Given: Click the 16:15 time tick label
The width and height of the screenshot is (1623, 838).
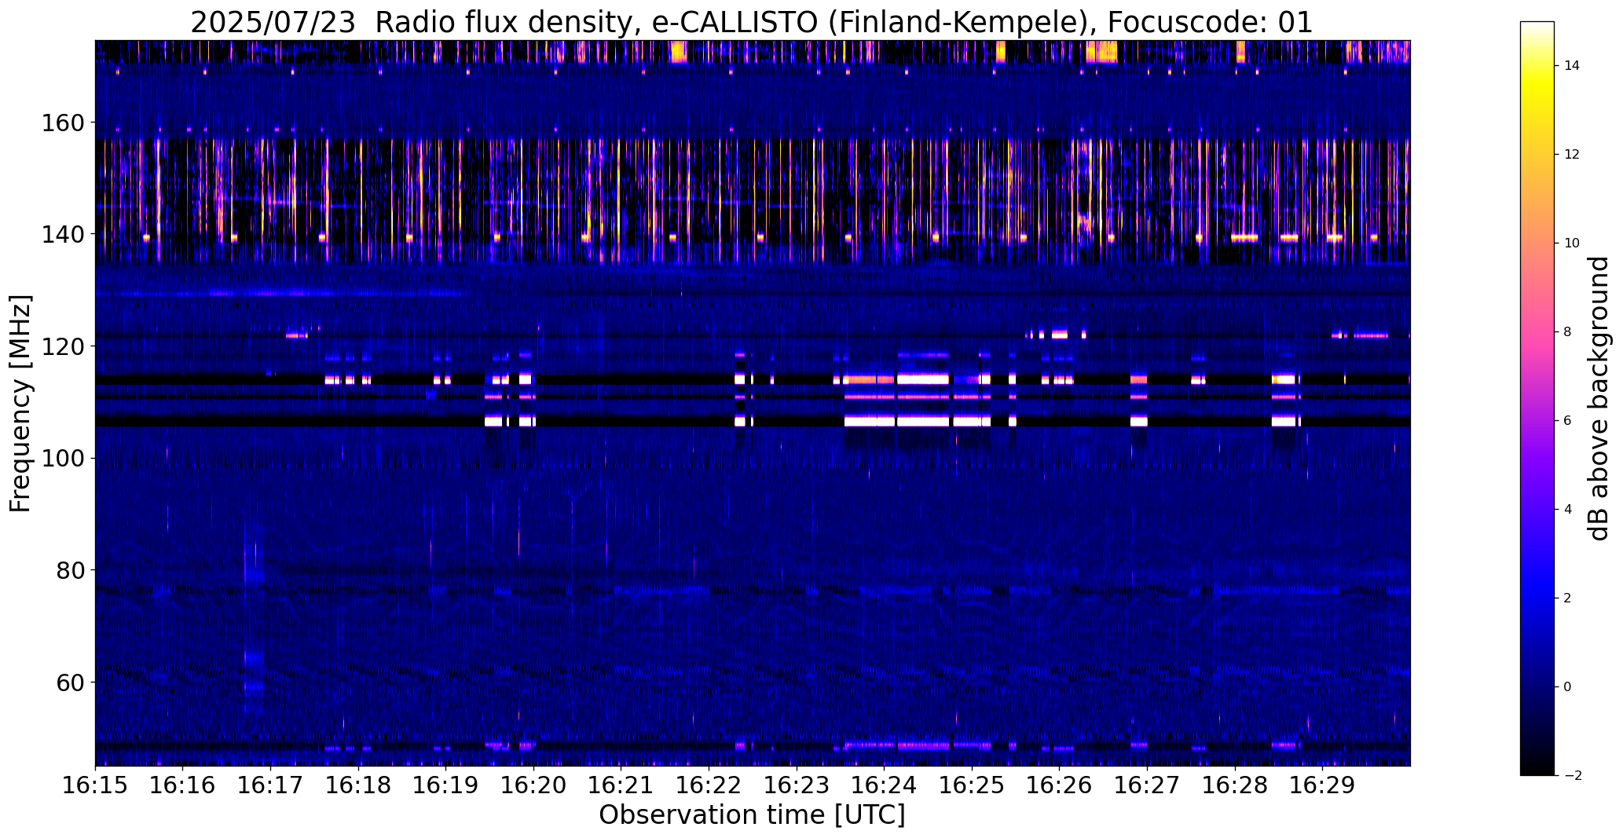Looking at the screenshot, I should pyautogui.click(x=96, y=785).
